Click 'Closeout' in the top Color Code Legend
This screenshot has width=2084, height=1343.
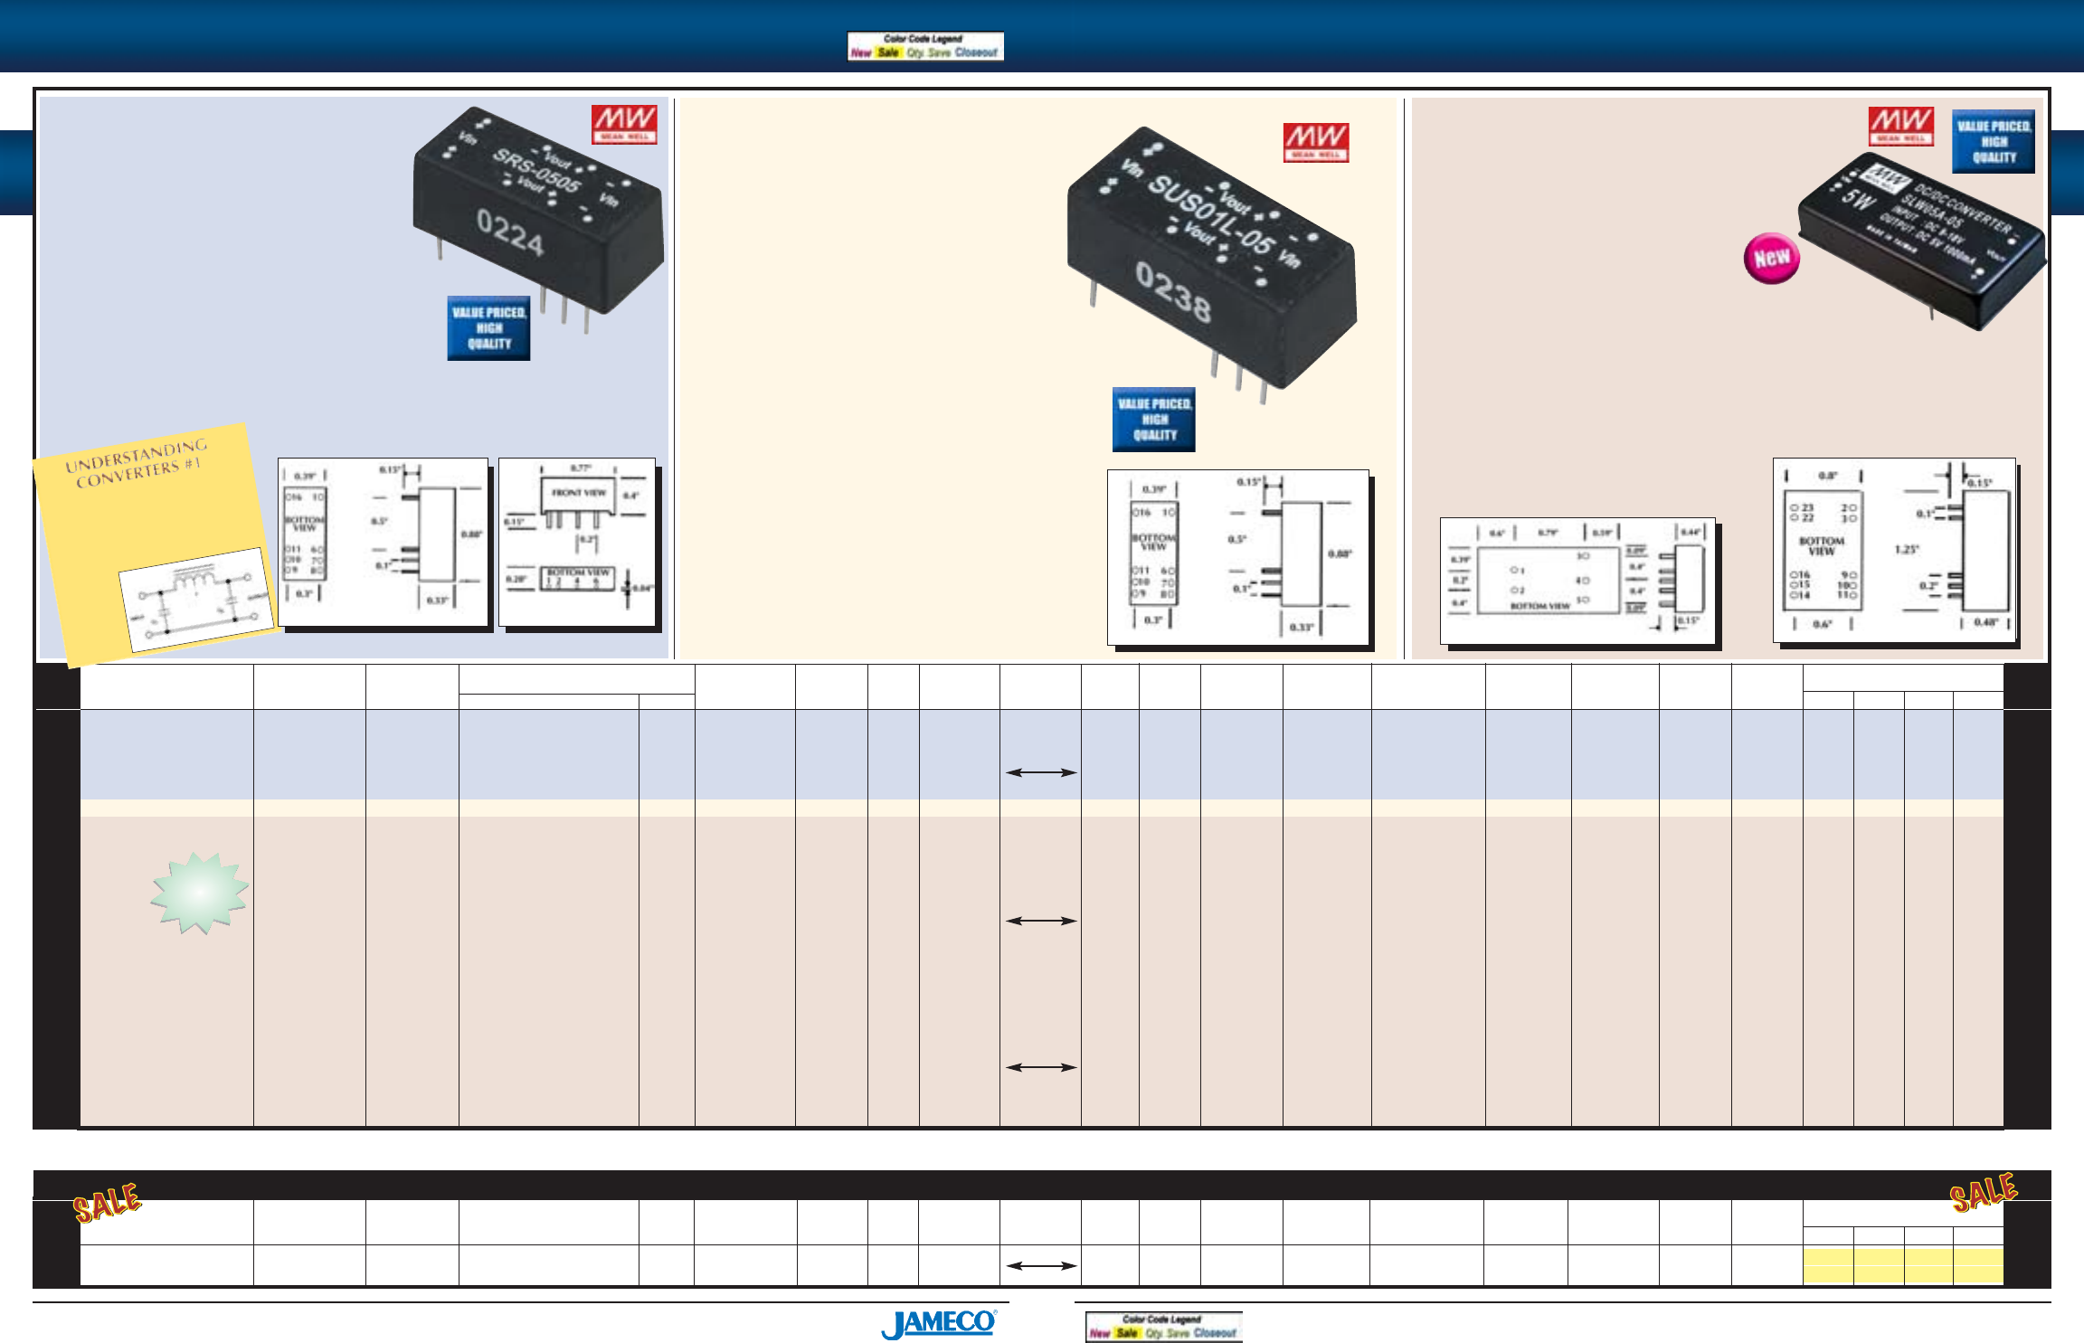point(976,52)
